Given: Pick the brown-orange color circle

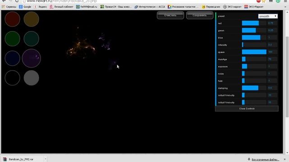Looking at the screenshot, I should (31, 19).
